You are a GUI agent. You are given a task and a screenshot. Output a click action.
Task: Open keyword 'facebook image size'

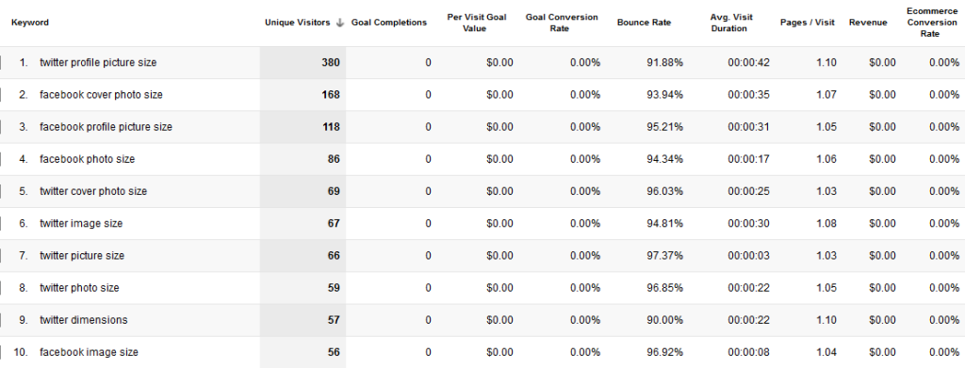click(x=90, y=353)
